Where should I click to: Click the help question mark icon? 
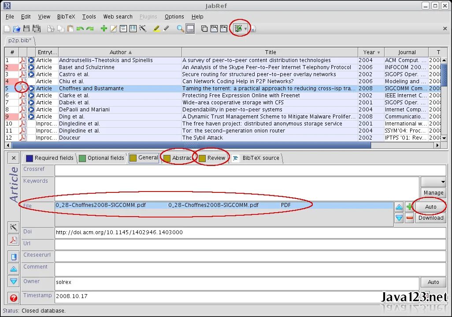tap(14, 298)
